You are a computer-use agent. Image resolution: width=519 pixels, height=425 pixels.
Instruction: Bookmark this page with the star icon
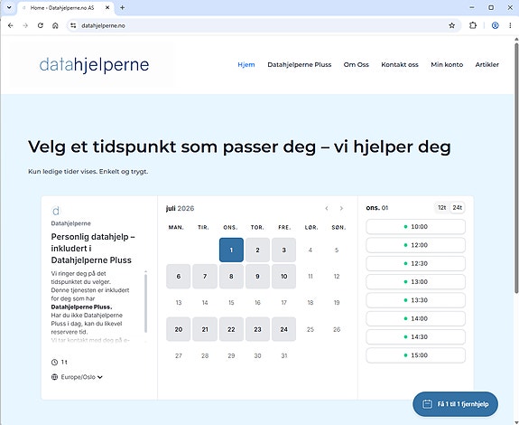(451, 25)
